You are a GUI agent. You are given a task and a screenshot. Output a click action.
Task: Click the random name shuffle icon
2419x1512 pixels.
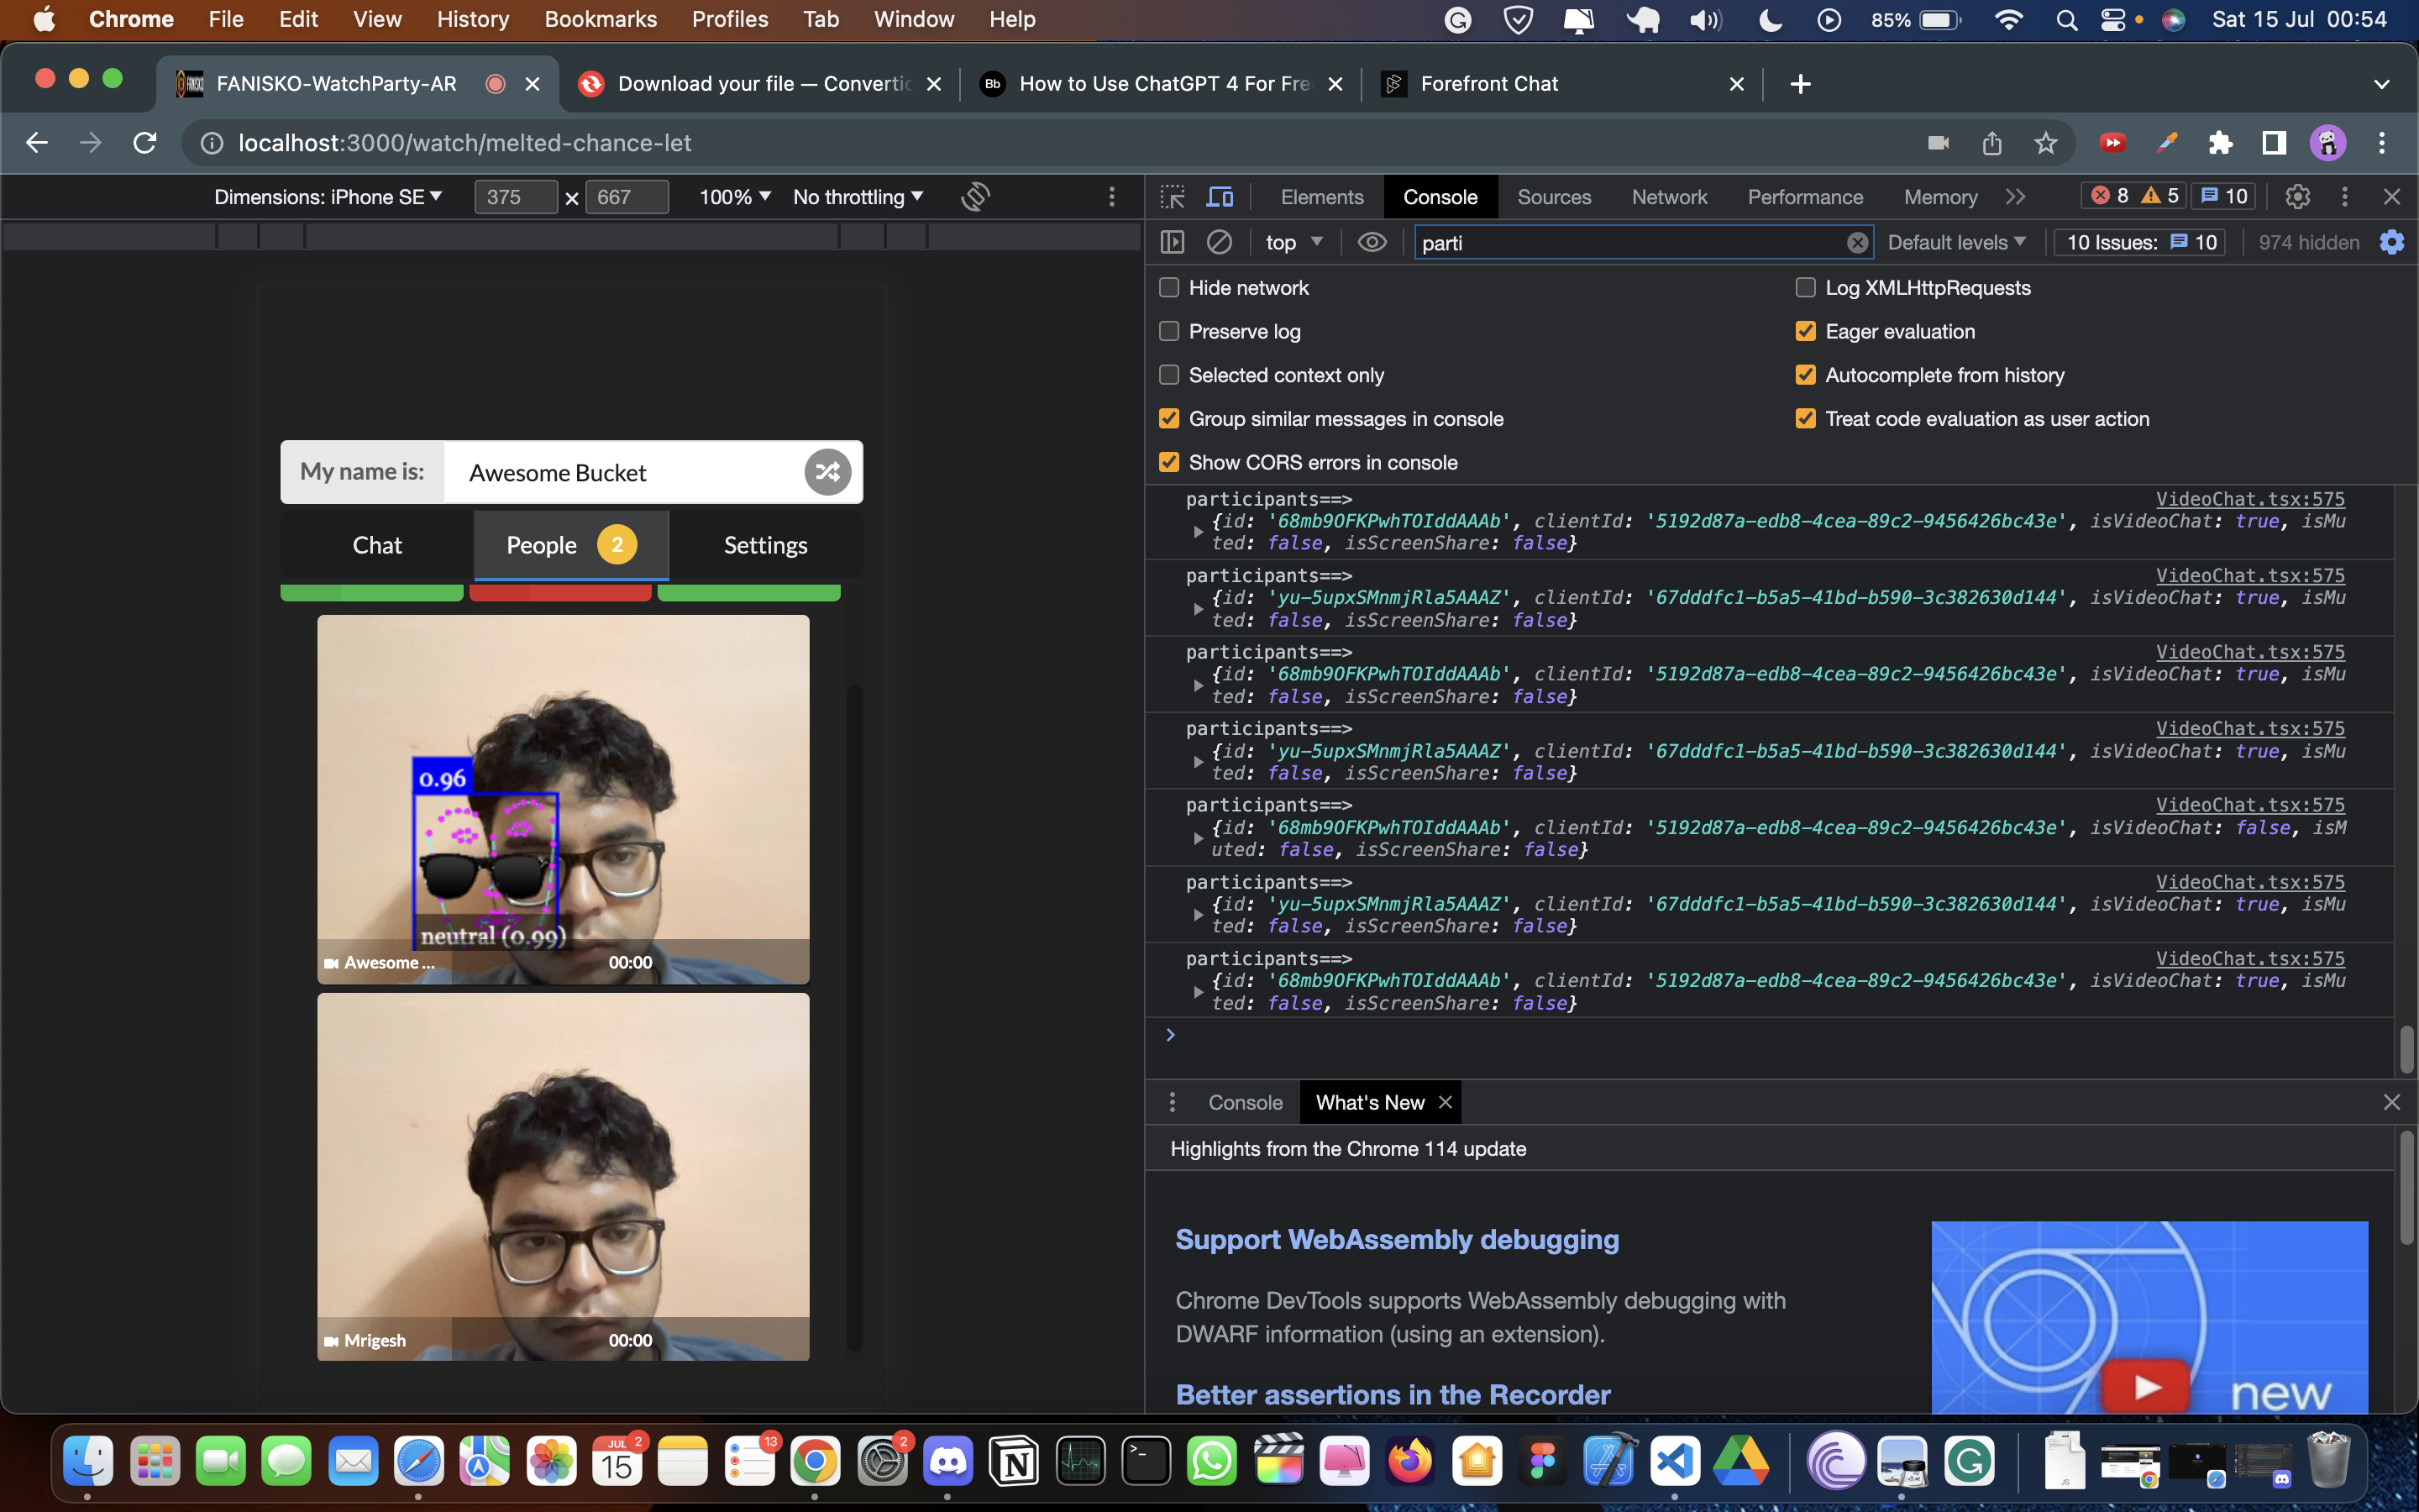[x=826, y=472]
